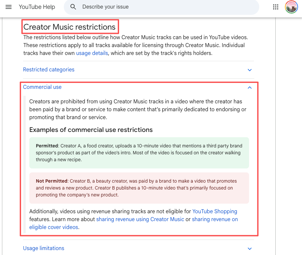Open your profile avatar menu
This screenshot has width=302, height=255.
coord(291,7)
